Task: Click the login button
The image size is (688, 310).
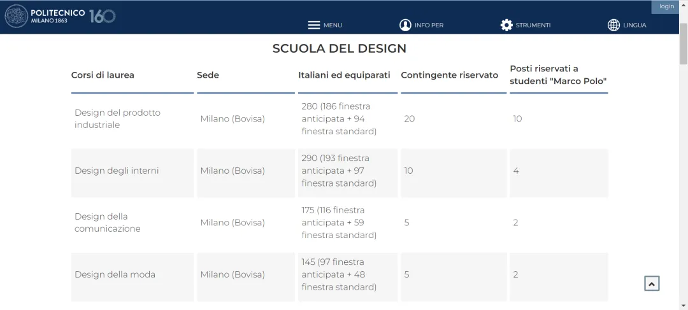Action: click(x=666, y=6)
